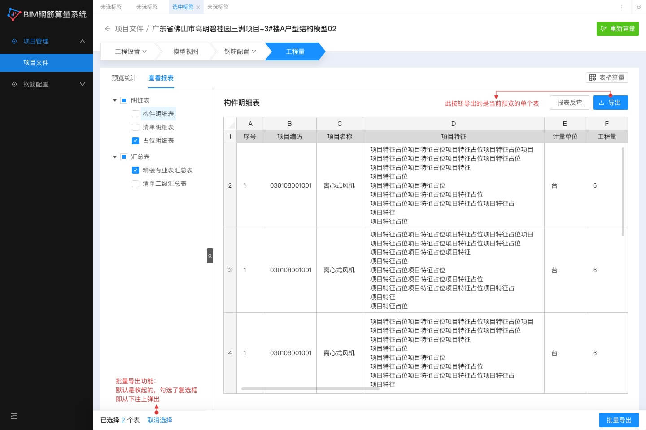Open the 工程设置 step dropdown
Viewport: 646px width, 430px height.
130,52
